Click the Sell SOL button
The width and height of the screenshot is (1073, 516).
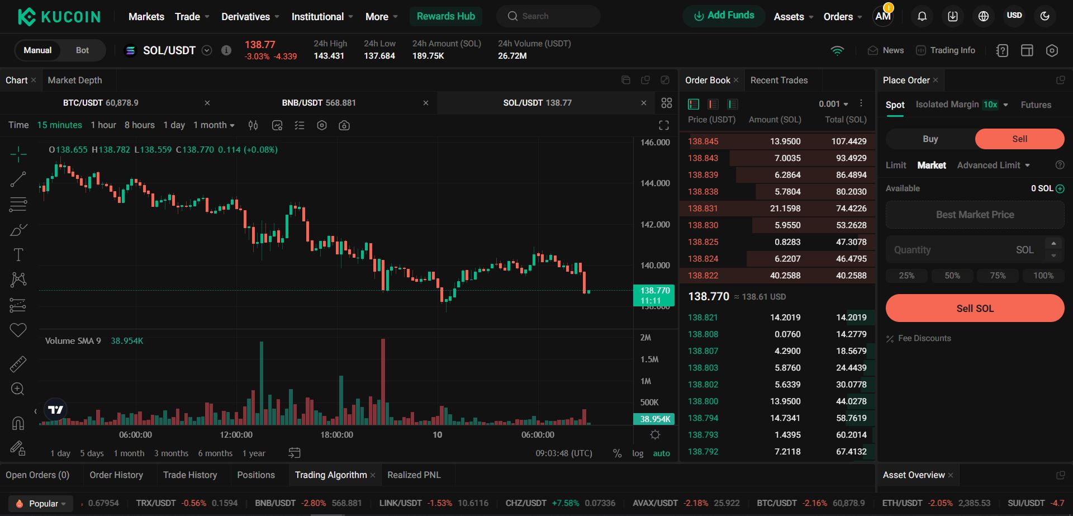click(975, 308)
